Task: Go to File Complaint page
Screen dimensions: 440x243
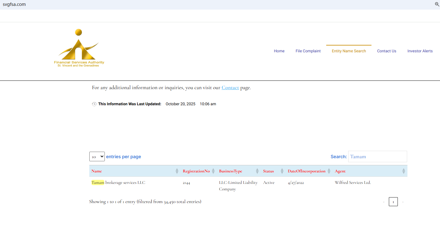Action: click(x=308, y=51)
